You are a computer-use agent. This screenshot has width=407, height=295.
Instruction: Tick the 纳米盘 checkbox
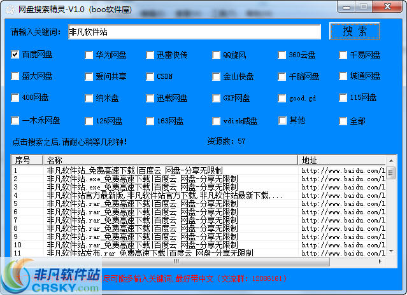click(89, 98)
